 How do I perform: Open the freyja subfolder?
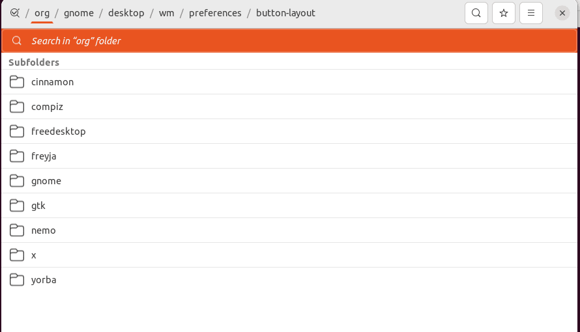[289, 156]
